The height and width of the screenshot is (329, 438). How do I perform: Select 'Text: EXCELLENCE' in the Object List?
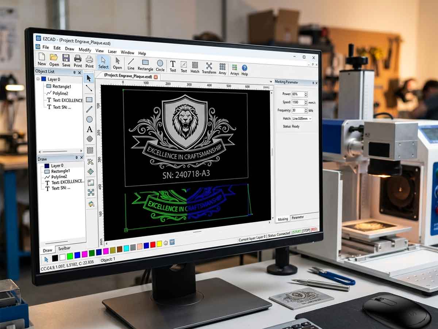(x=64, y=100)
